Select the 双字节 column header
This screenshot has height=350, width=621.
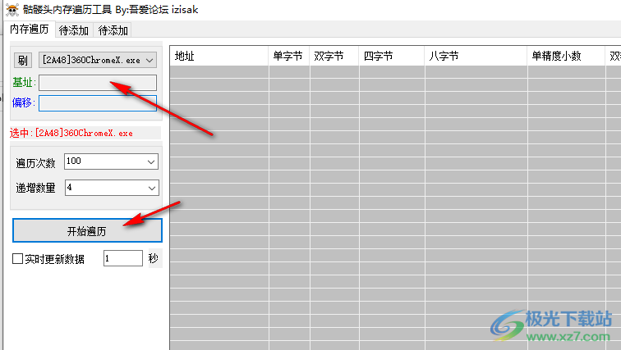tap(334, 56)
